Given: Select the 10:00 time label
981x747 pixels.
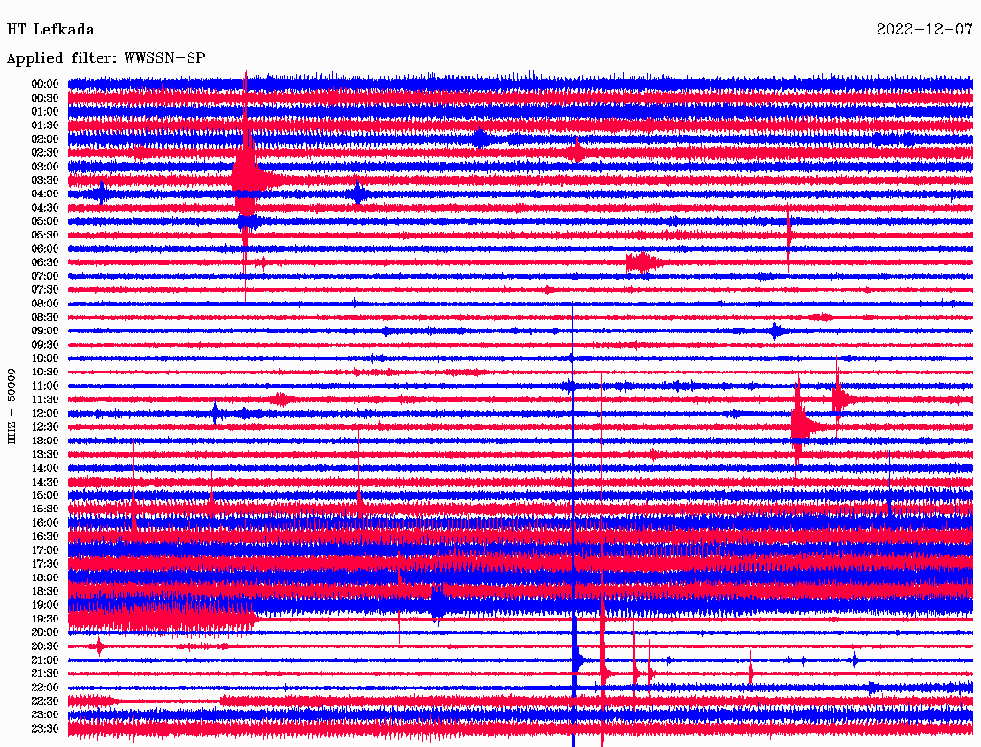Looking at the screenshot, I should pos(44,358).
